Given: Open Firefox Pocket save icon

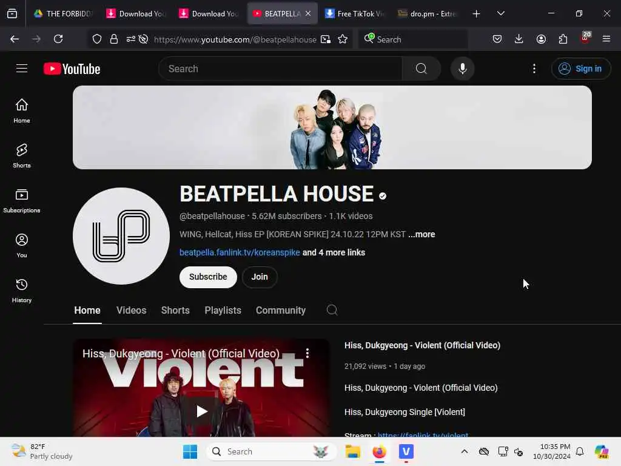Looking at the screenshot, I should (x=497, y=39).
